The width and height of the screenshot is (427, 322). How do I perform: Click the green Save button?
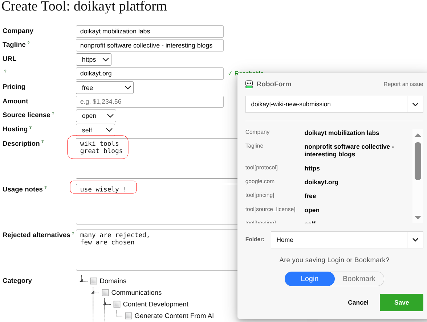click(x=402, y=302)
